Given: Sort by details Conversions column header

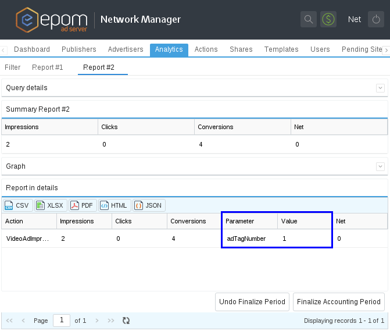Looking at the screenshot, I should (x=195, y=221).
